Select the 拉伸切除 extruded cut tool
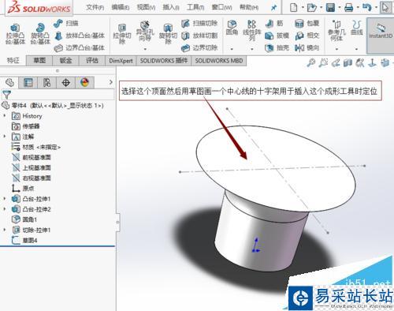Viewport: 394px width, 311px height. [122, 34]
